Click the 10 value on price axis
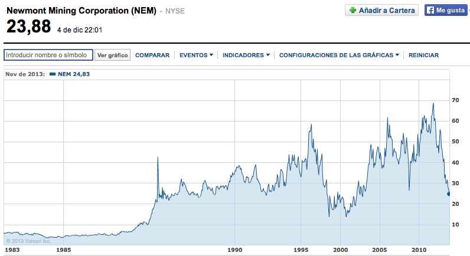Screen dimensions: 470x256 pyautogui.click(x=455, y=225)
